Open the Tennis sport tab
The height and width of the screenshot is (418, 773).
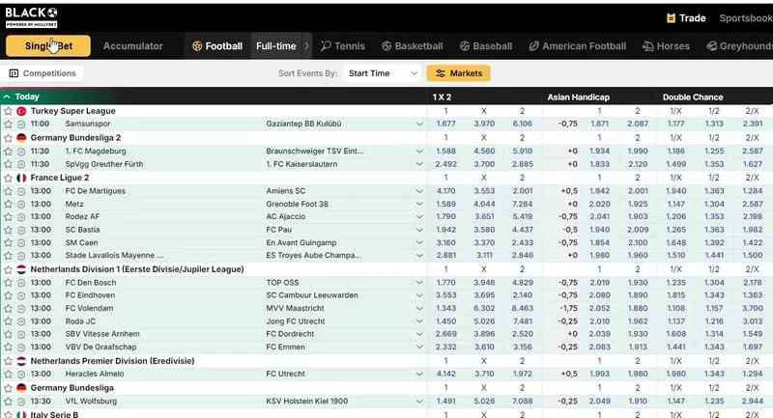(343, 46)
